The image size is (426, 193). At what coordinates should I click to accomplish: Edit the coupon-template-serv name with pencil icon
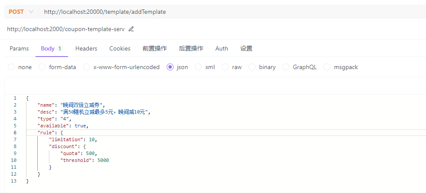(131, 29)
